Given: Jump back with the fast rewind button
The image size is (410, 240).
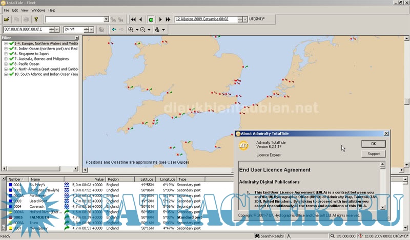Looking at the screenshot, I should click(x=133, y=19).
